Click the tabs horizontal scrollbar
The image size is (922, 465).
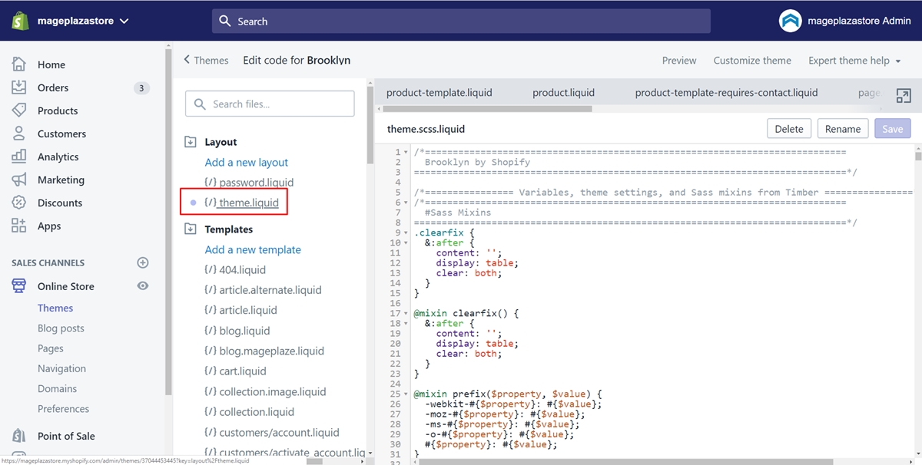coord(487,109)
